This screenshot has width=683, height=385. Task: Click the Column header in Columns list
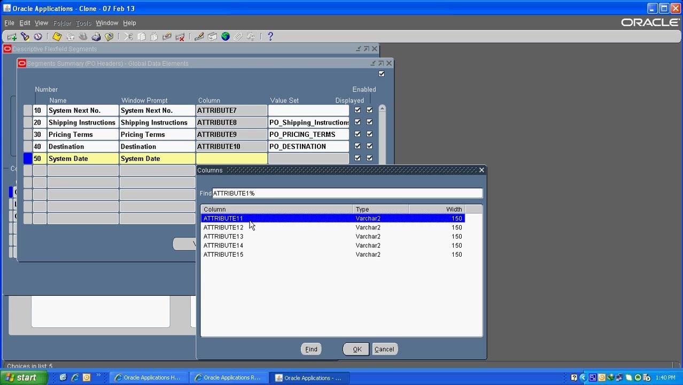pyautogui.click(x=277, y=209)
